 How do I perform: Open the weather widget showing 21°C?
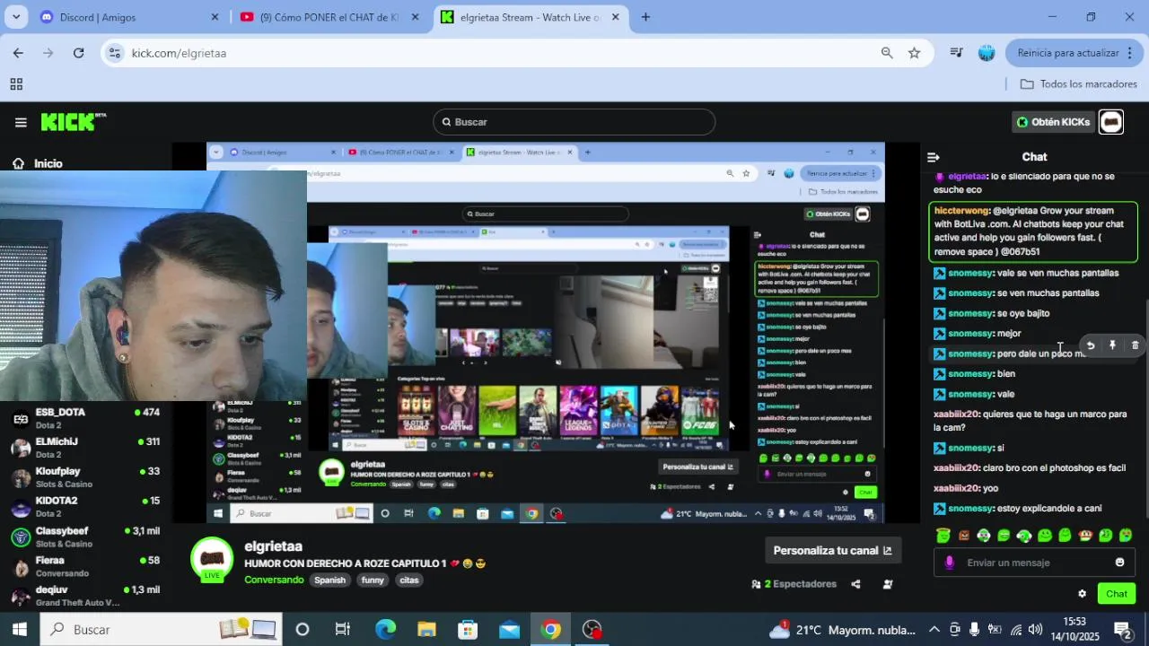tap(842, 629)
